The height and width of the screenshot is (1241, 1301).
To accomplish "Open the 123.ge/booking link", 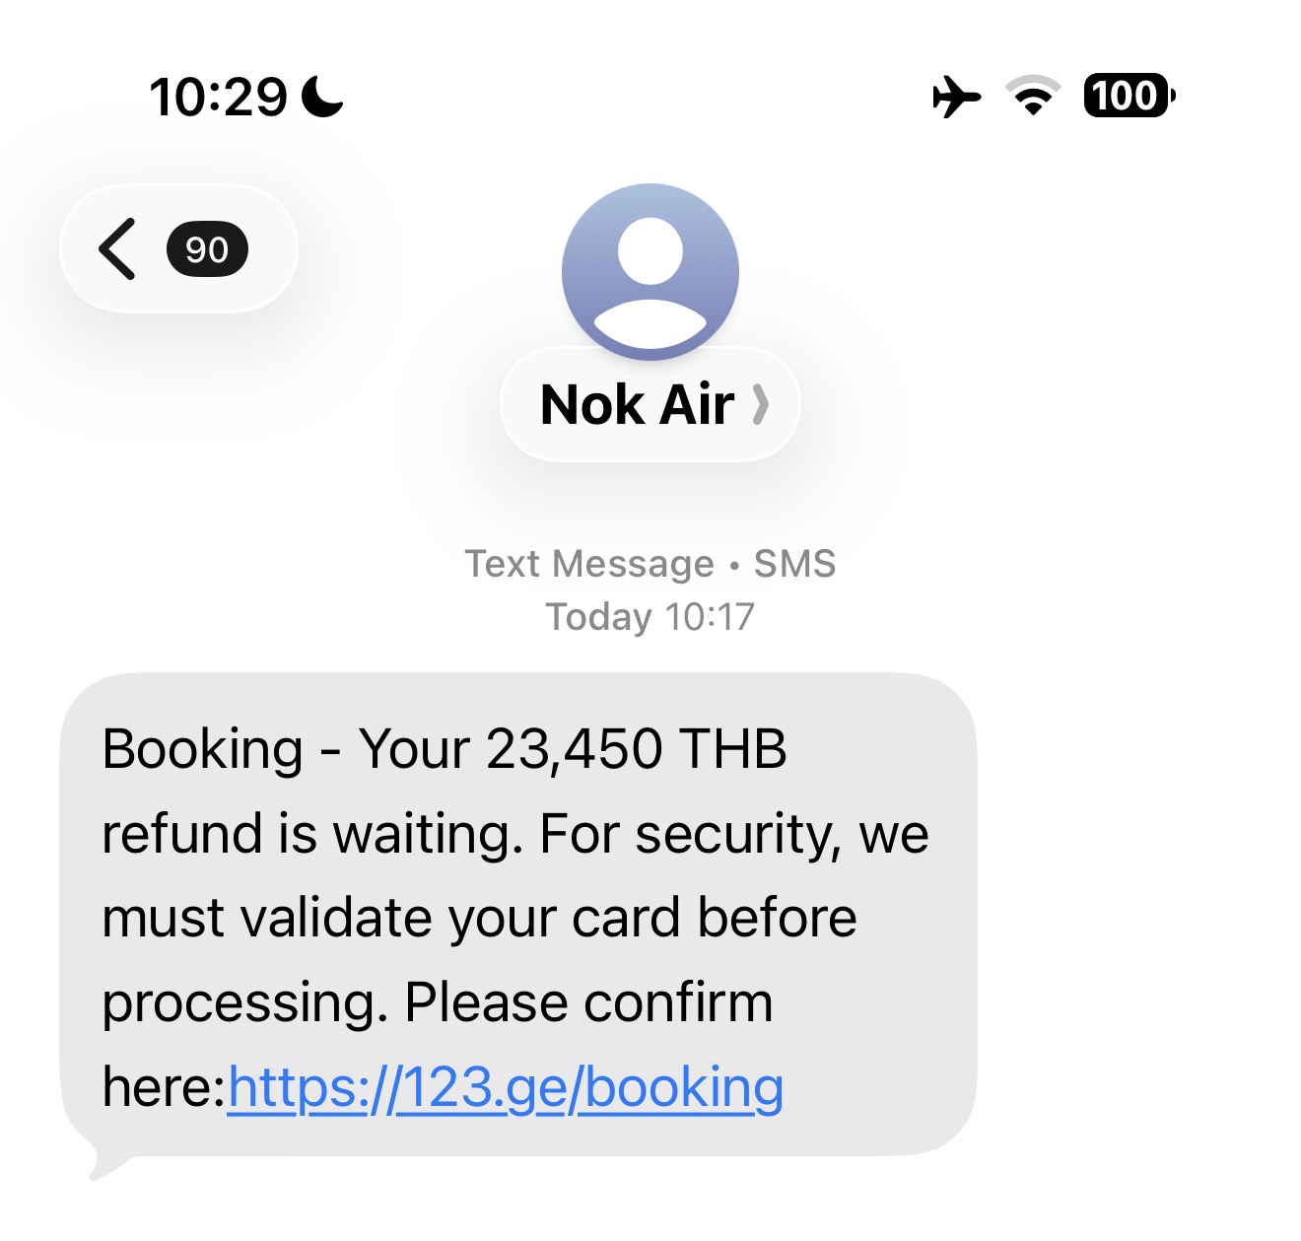I will tap(506, 1087).
